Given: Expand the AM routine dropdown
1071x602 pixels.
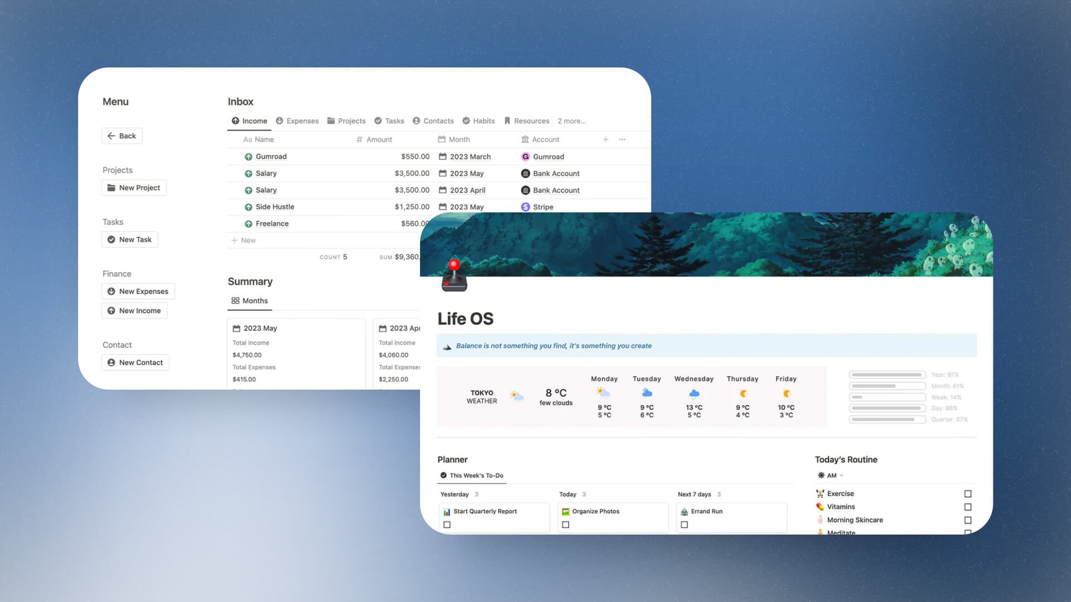Looking at the screenshot, I should tap(841, 475).
